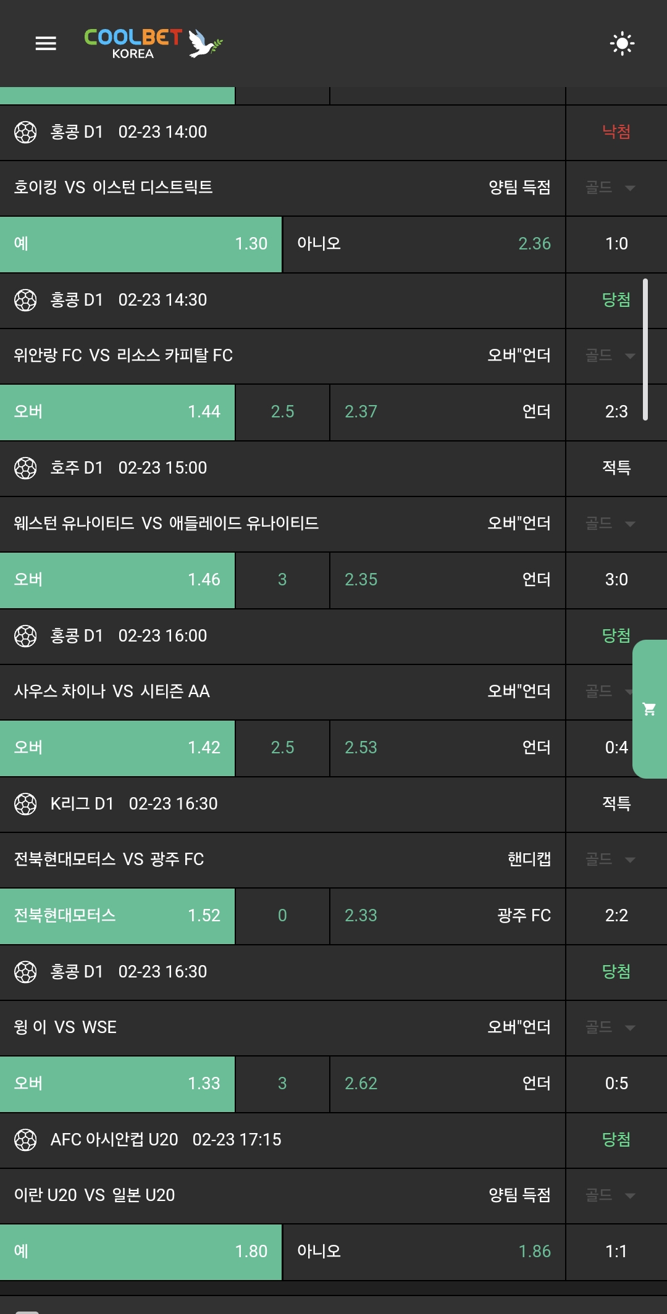Select 언더 at 2.37 for 위안랑 FC match
This screenshot has width=667, height=1314.
447,412
